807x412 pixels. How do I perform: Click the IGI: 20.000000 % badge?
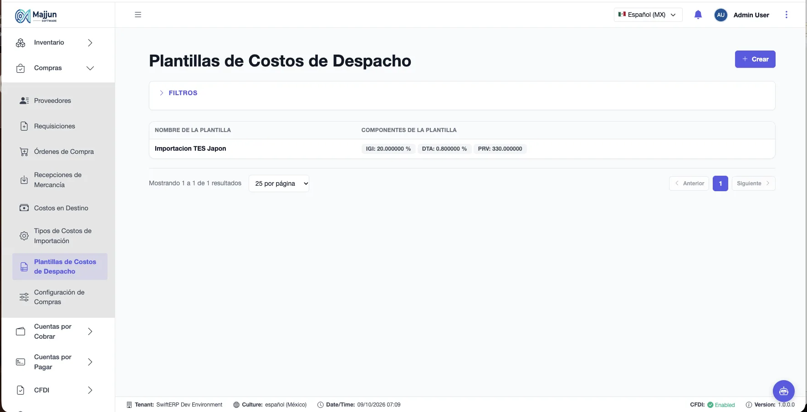click(x=388, y=149)
